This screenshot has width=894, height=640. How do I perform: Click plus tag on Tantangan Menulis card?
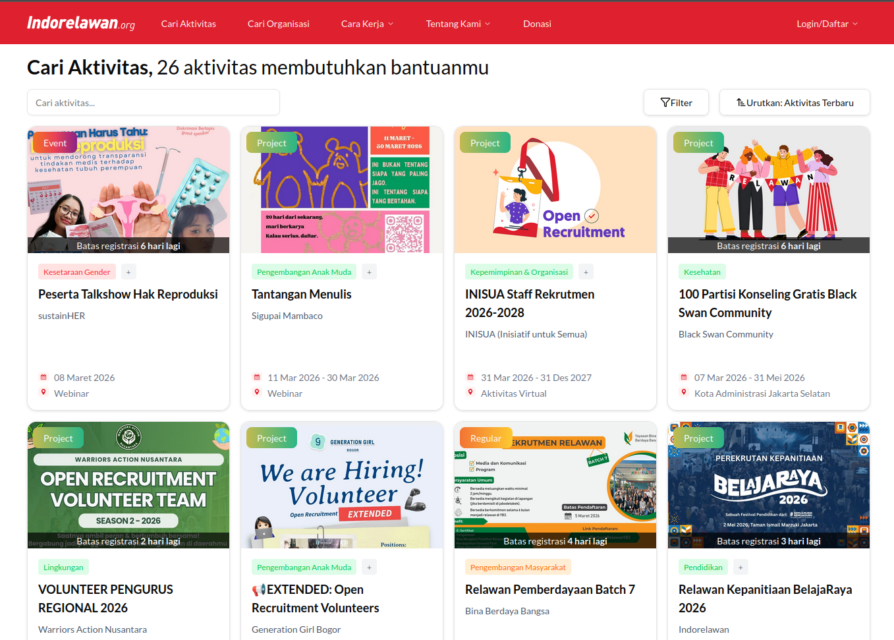tap(369, 272)
